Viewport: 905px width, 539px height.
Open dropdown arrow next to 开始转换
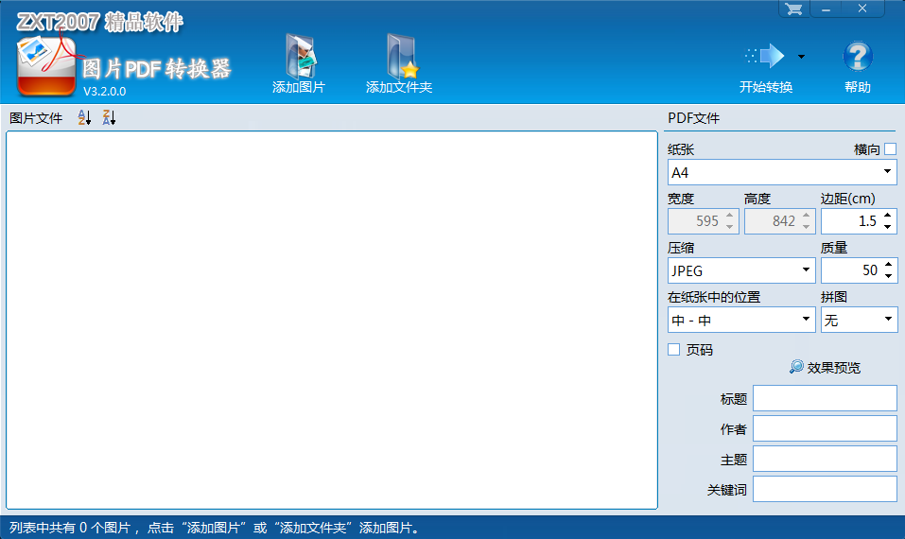pos(801,57)
